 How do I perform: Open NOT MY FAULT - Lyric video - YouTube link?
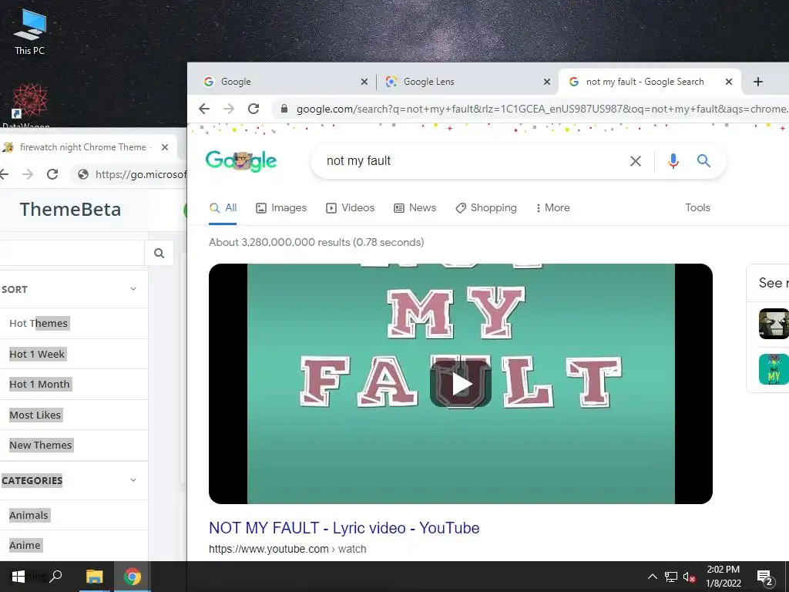tap(344, 528)
